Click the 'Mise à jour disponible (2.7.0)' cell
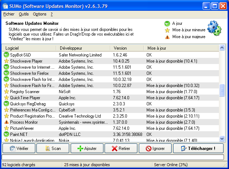The image size is (229, 169). pos(171,122)
